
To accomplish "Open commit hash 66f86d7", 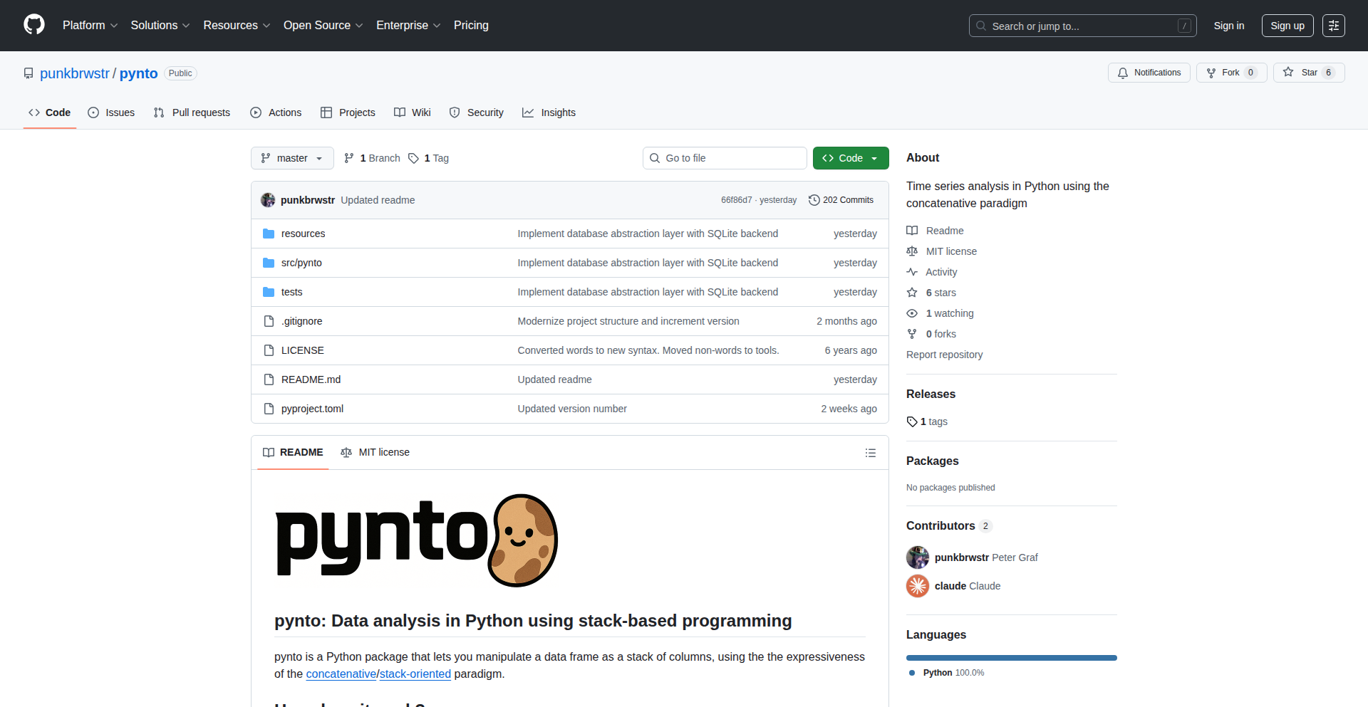I will 736,200.
